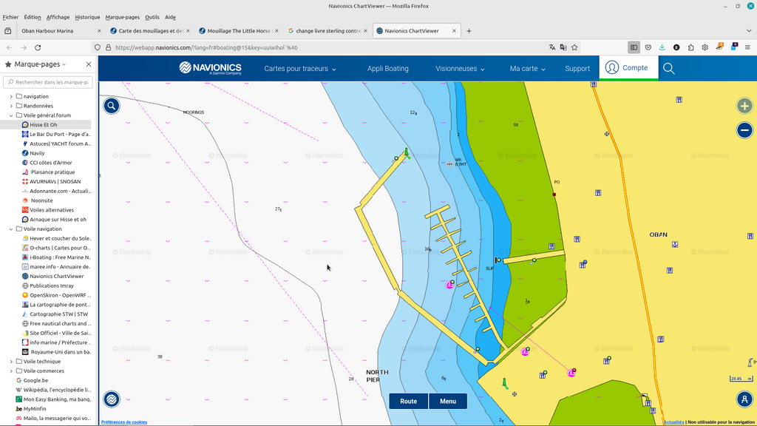Close the Navionics ChartViewer tab
757x426 pixels.
[454, 31]
